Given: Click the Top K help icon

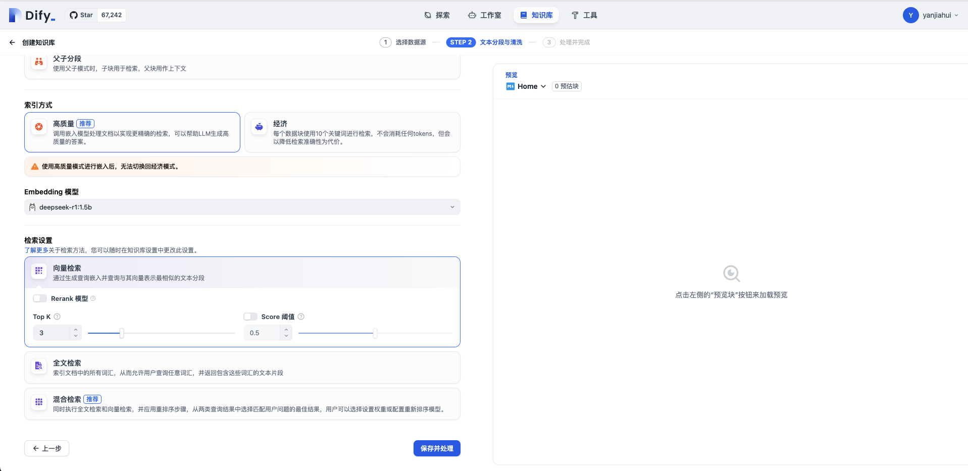Looking at the screenshot, I should pyautogui.click(x=57, y=317).
